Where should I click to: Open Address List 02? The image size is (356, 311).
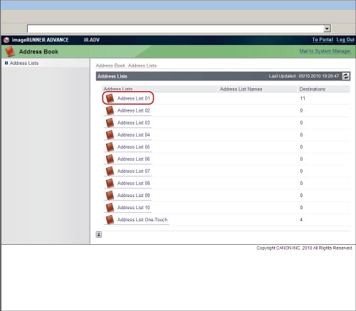[134, 110]
